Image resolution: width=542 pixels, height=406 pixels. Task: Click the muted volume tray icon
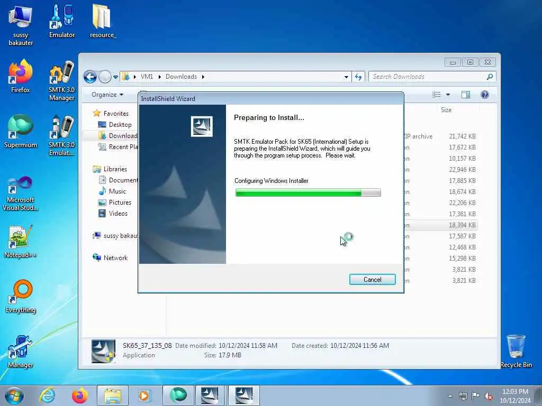489,396
